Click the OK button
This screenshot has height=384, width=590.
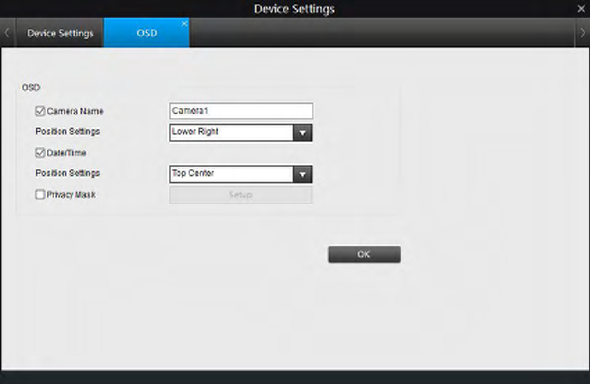[365, 254]
